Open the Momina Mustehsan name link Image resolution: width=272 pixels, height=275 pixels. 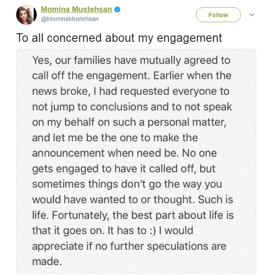tap(76, 9)
